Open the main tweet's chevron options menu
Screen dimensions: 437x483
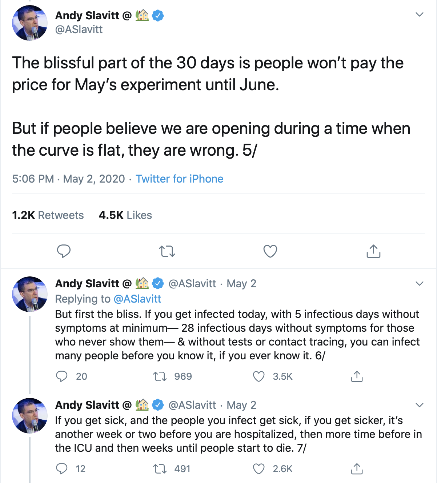click(x=420, y=15)
